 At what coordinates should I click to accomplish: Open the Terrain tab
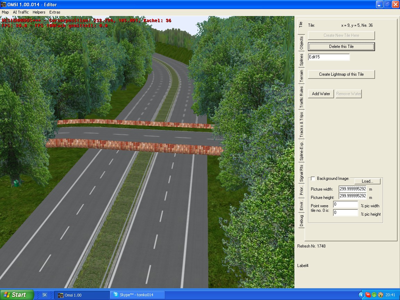[301, 76]
